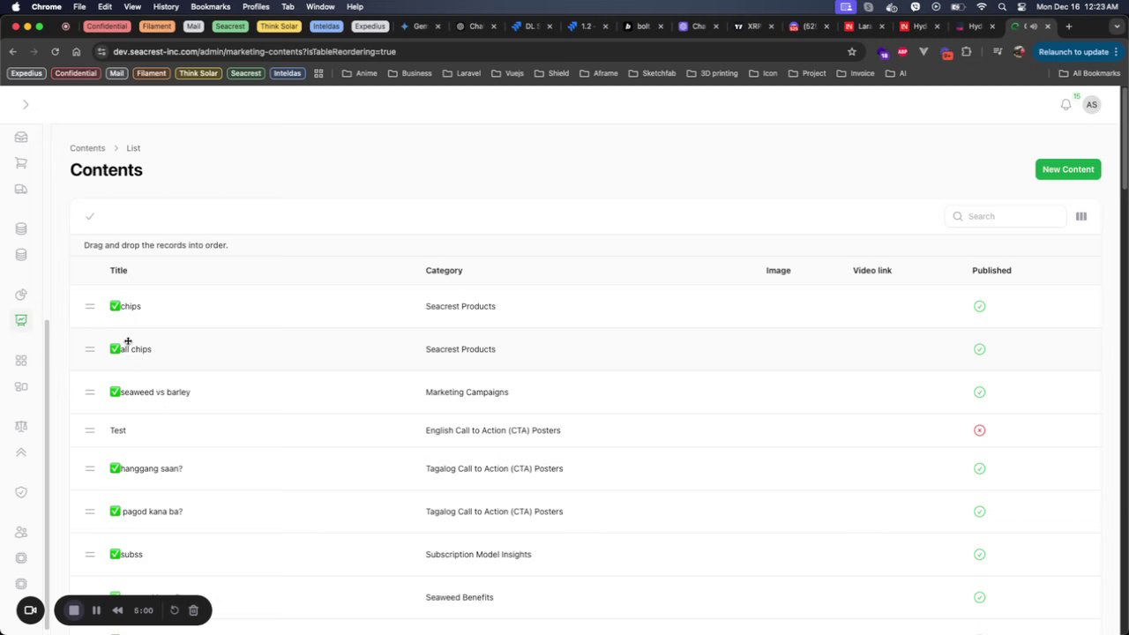
Task: Open the shopping cart sidebar icon
Action: [x=21, y=163]
